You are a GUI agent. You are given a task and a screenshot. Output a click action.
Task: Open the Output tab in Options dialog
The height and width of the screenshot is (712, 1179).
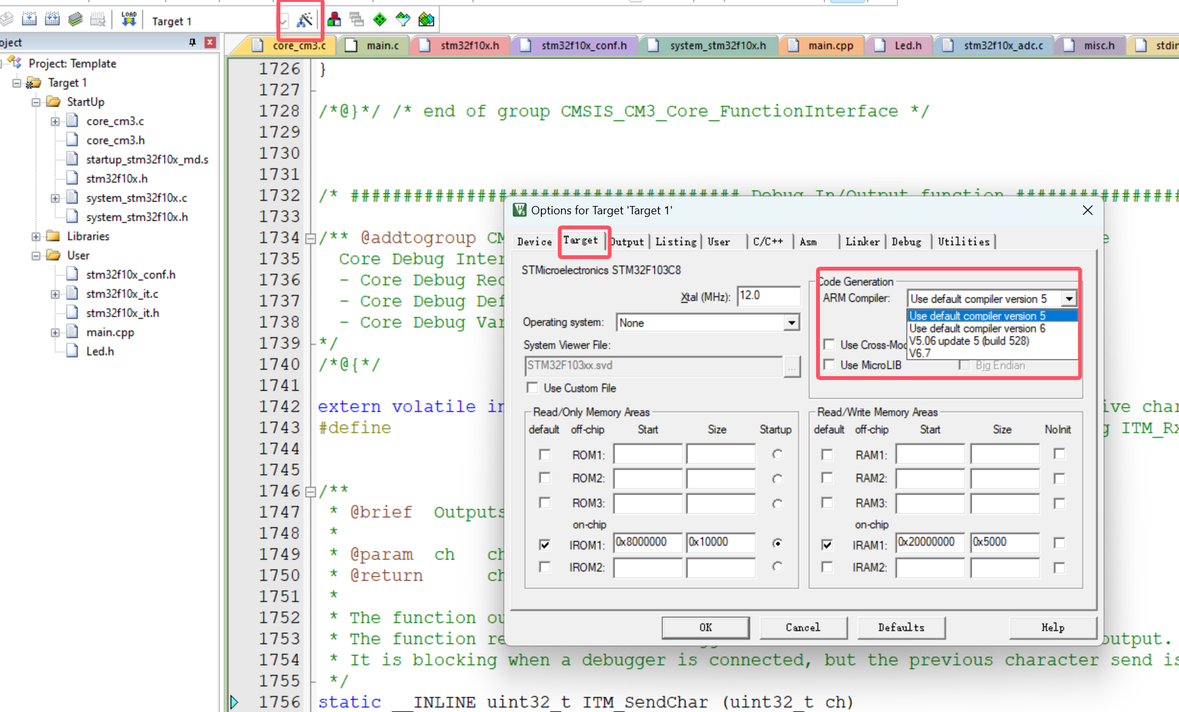coord(627,242)
